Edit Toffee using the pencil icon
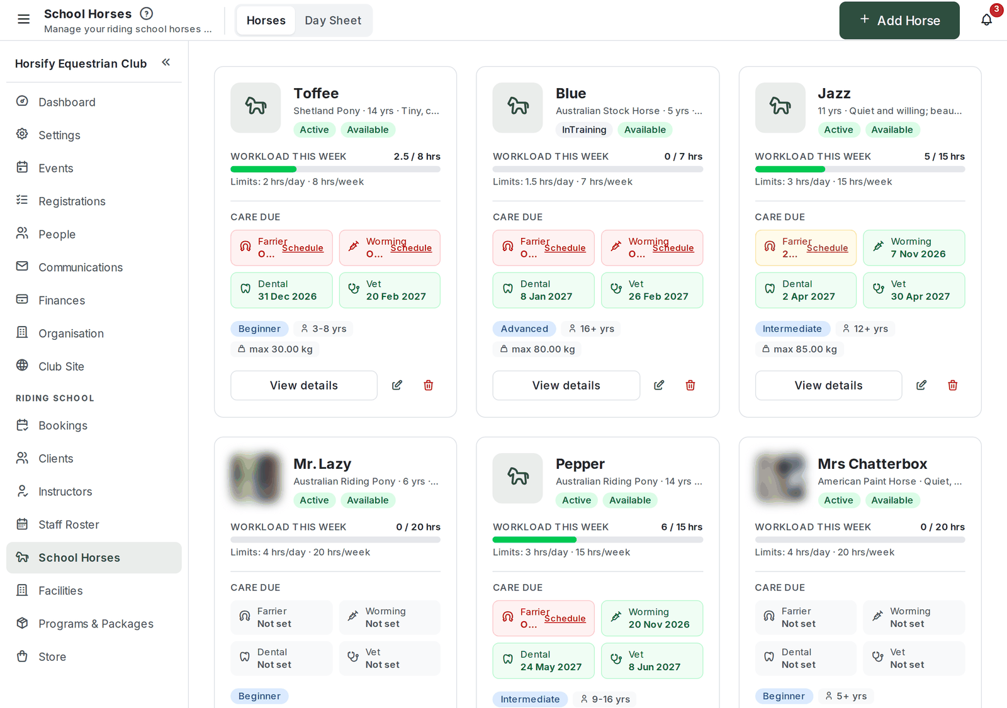 tap(397, 385)
